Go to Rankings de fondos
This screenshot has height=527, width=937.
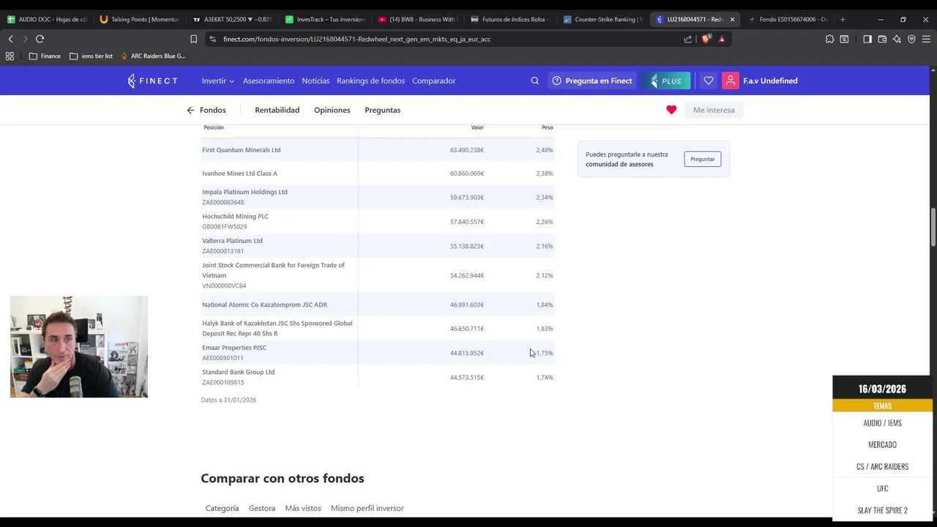click(370, 81)
